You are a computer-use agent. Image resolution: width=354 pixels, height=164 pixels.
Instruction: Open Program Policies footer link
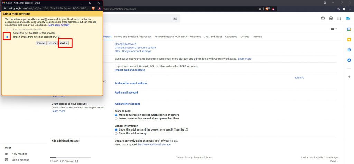pyautogui.click(x=203, y=157)
